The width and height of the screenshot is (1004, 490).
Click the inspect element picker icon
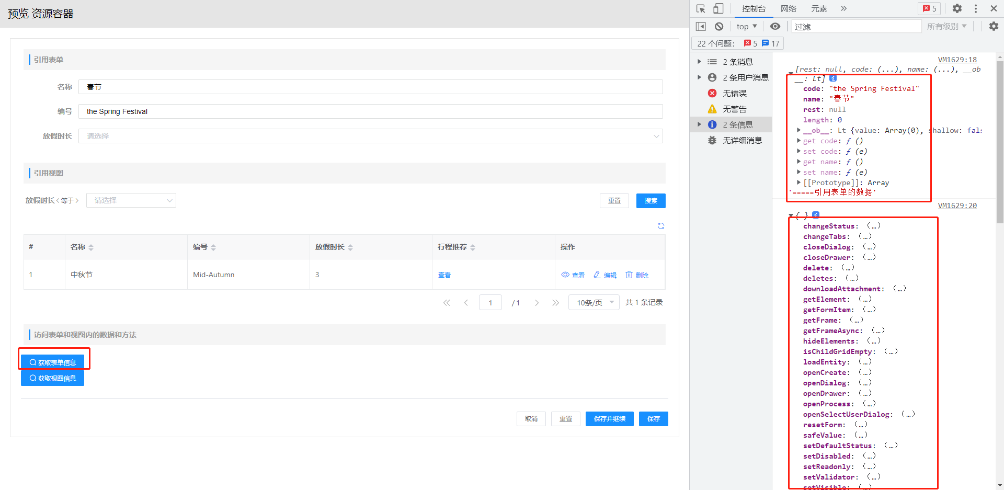(701, 9)
